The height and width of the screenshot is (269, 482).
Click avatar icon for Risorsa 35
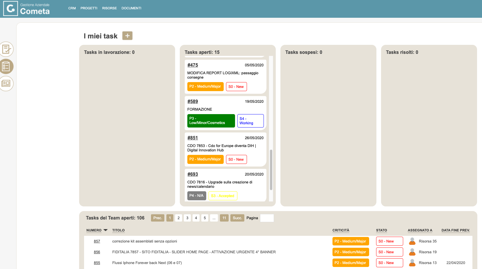[x=412, y=241]
